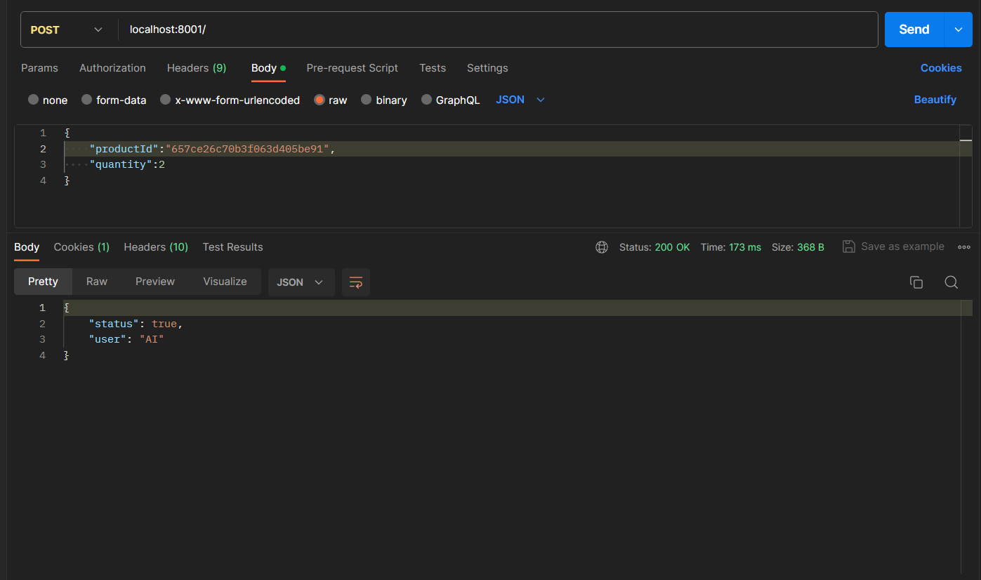Open the response Headers (10) tab
This screenshot has height=580, width=981.
[x=156, y=247]
